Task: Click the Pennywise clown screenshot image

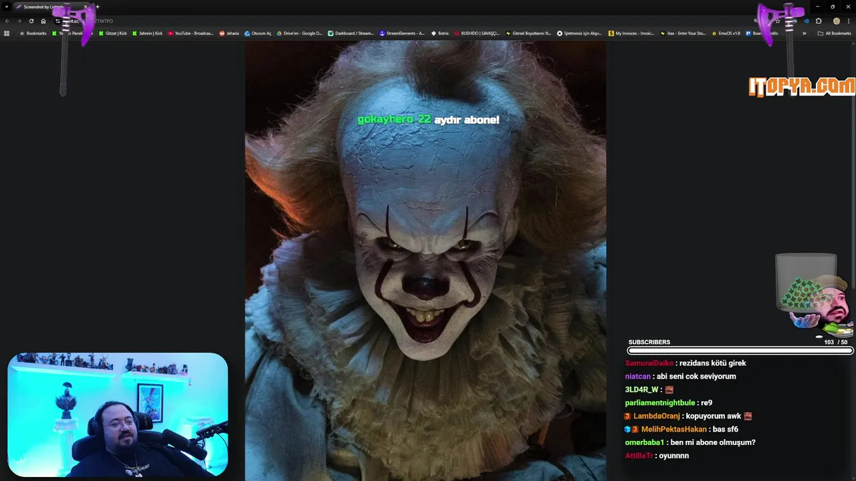Action: [x=425, y=261]
